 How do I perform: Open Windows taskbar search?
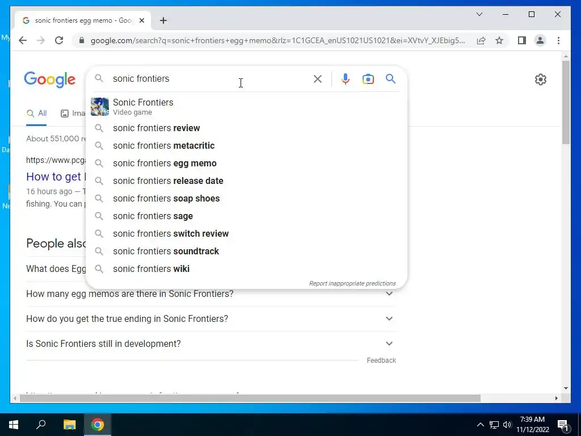pyautogui.click(x=41, y=425)
